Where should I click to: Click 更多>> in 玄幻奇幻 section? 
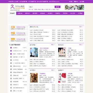[x=53, y=70]
